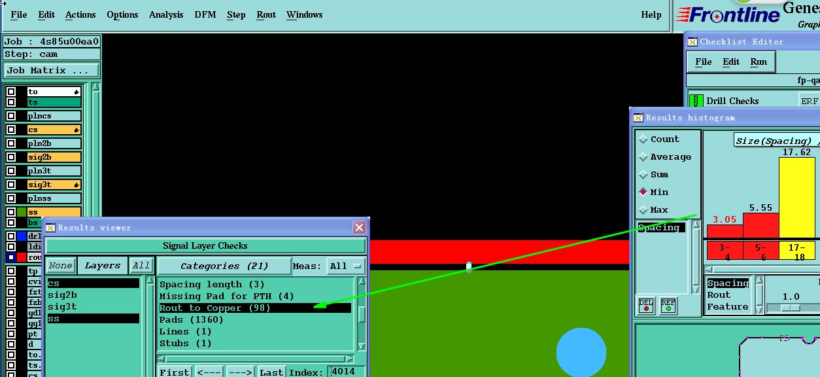The image size is (820, 377).
Task: Click the First result button
Action: click(x=175, y=372)
